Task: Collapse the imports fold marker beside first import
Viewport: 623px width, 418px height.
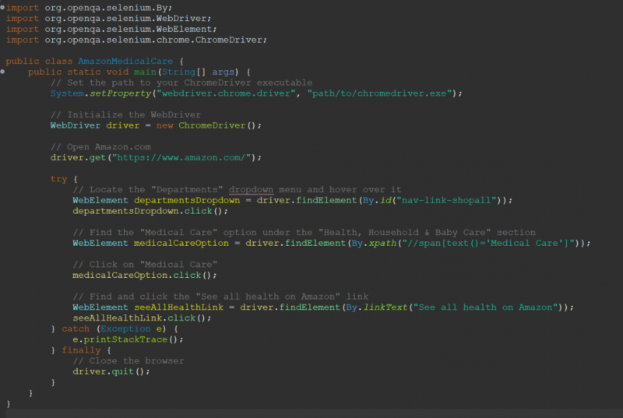Action: pos(2,7)
